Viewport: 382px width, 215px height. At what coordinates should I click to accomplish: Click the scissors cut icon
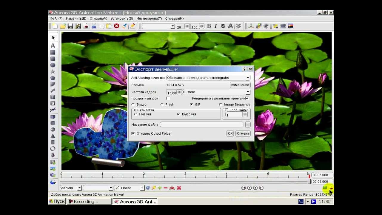(x=94, y=26)
